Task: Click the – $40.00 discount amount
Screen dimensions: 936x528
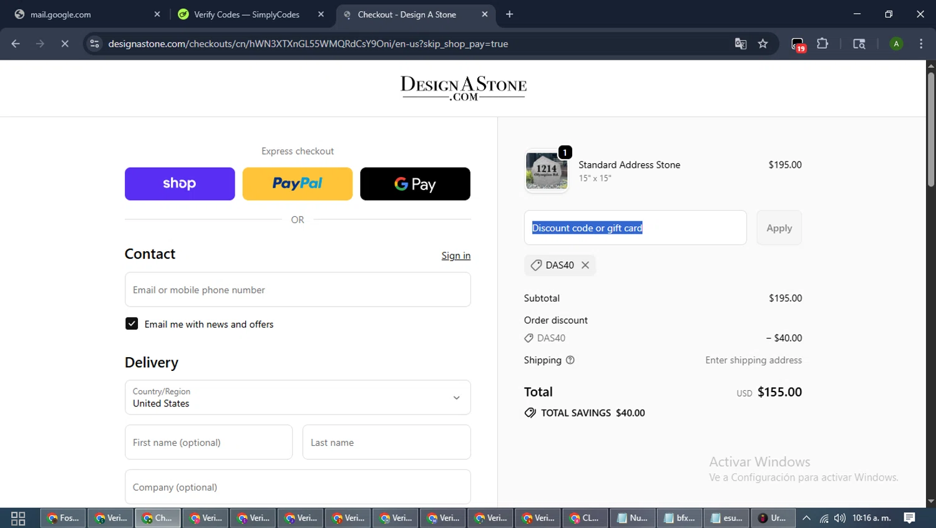Action: coord(784,338)
